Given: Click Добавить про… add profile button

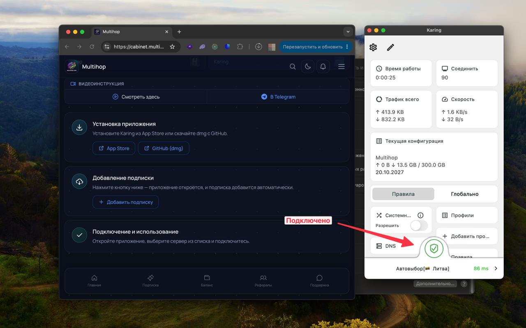Looking at the screenshot, I should (467, 236).
